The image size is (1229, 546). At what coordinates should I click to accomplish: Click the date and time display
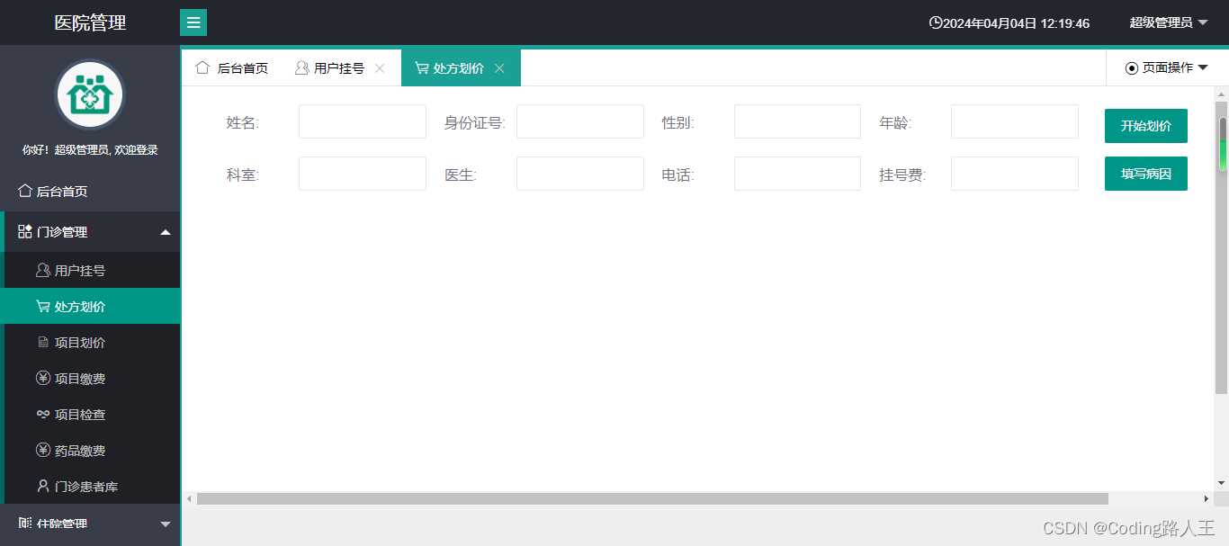pos(1016,23)
